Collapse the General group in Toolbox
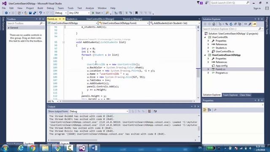Screen dimensions: 270x152 [8, 28]
